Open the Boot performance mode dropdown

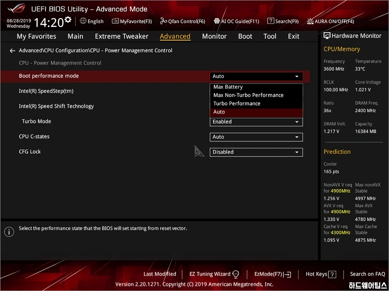[256, 76]
